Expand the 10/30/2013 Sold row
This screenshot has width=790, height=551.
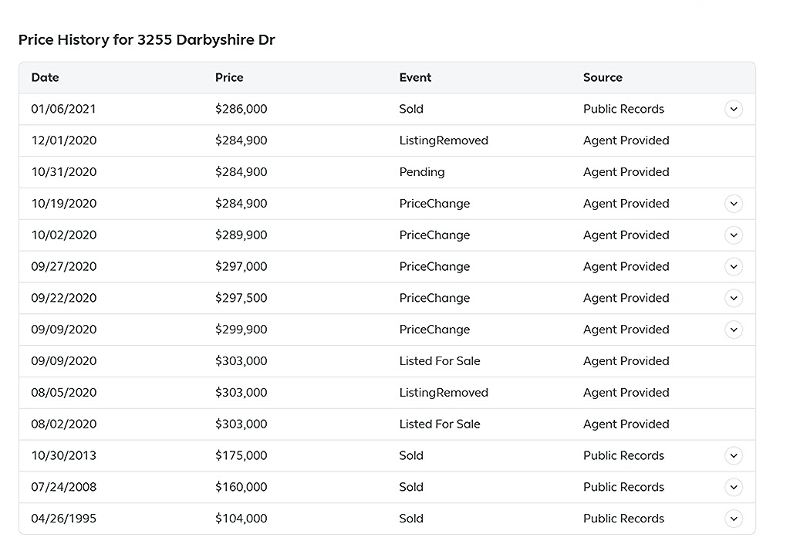[734, 455]
